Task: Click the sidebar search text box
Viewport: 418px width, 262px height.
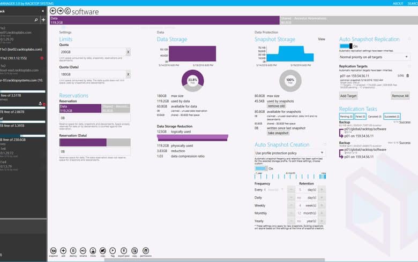Action: pyautogui.click(x=17, y=20)
